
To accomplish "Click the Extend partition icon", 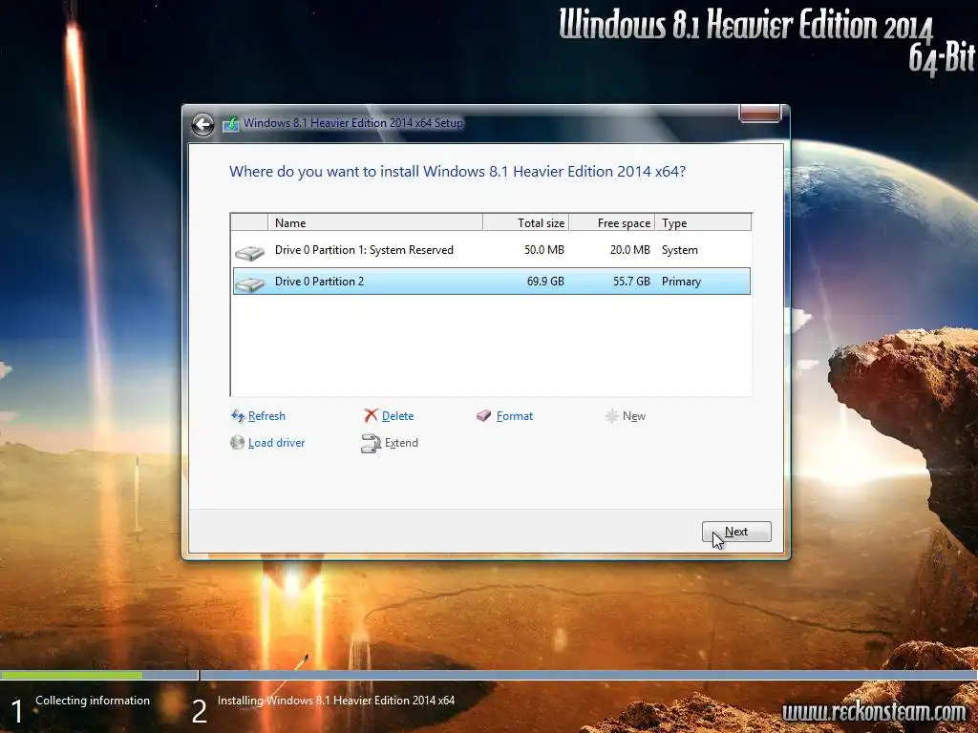I will [371, 443].
